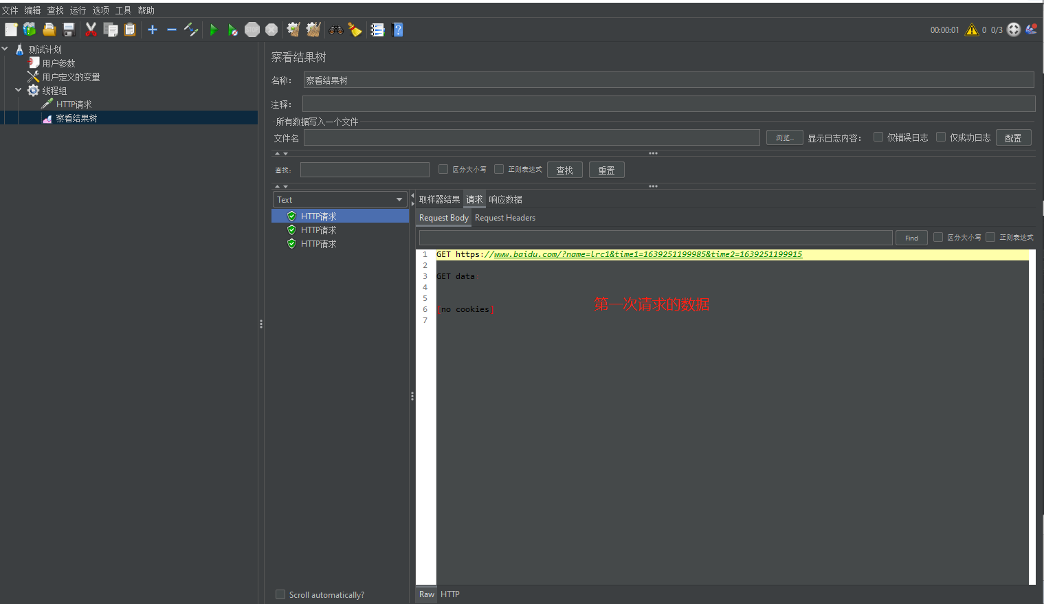Save the test plan with the floppy-disk icon
The image size is (1044, 604).
pos(68,30)
